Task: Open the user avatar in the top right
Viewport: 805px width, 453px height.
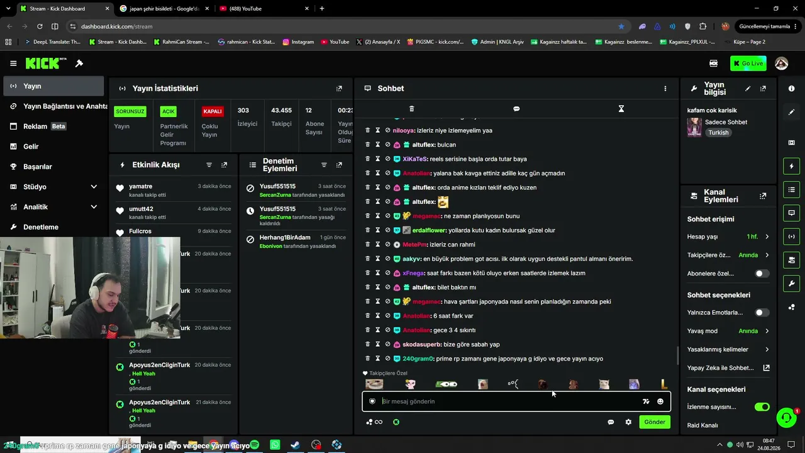Action: [x=782, y=64]
